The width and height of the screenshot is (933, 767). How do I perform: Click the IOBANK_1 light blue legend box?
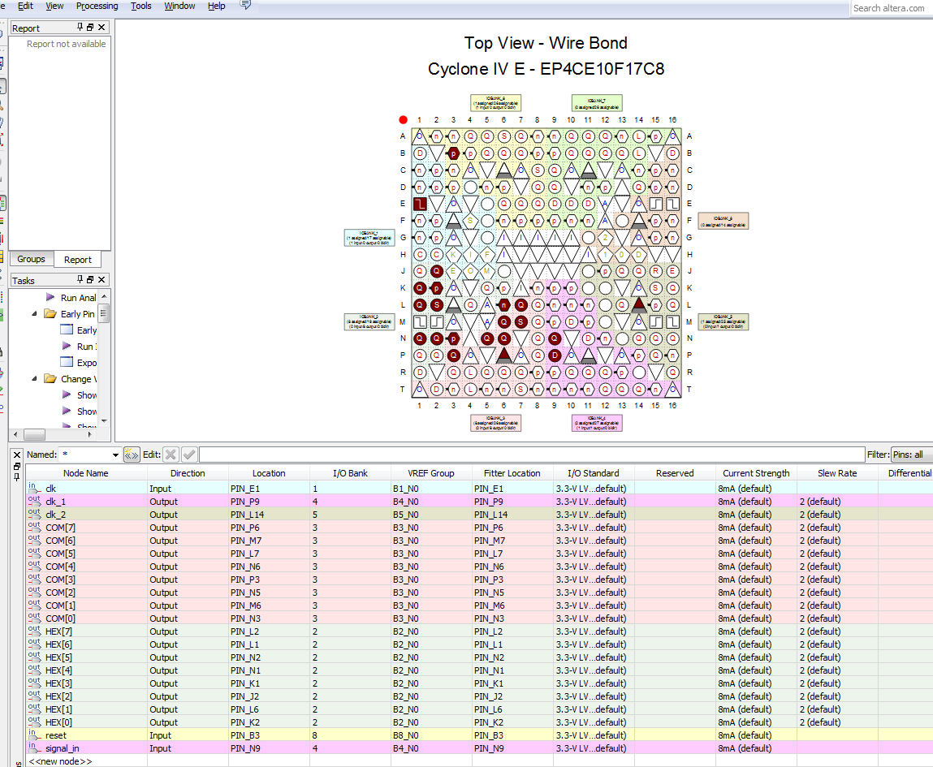coord(369,237)
